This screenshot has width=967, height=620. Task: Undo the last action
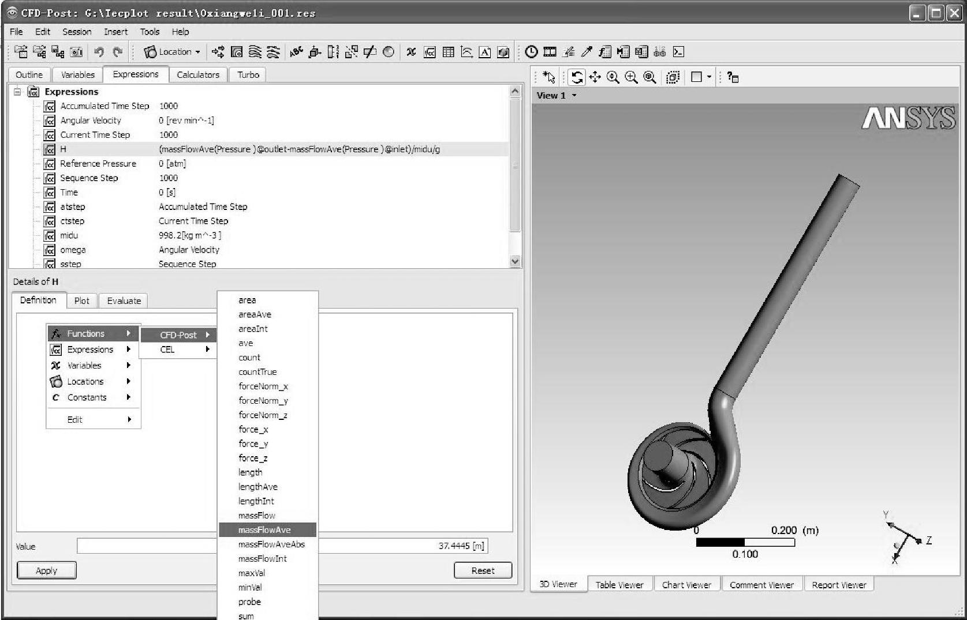[x=99, y=52]
